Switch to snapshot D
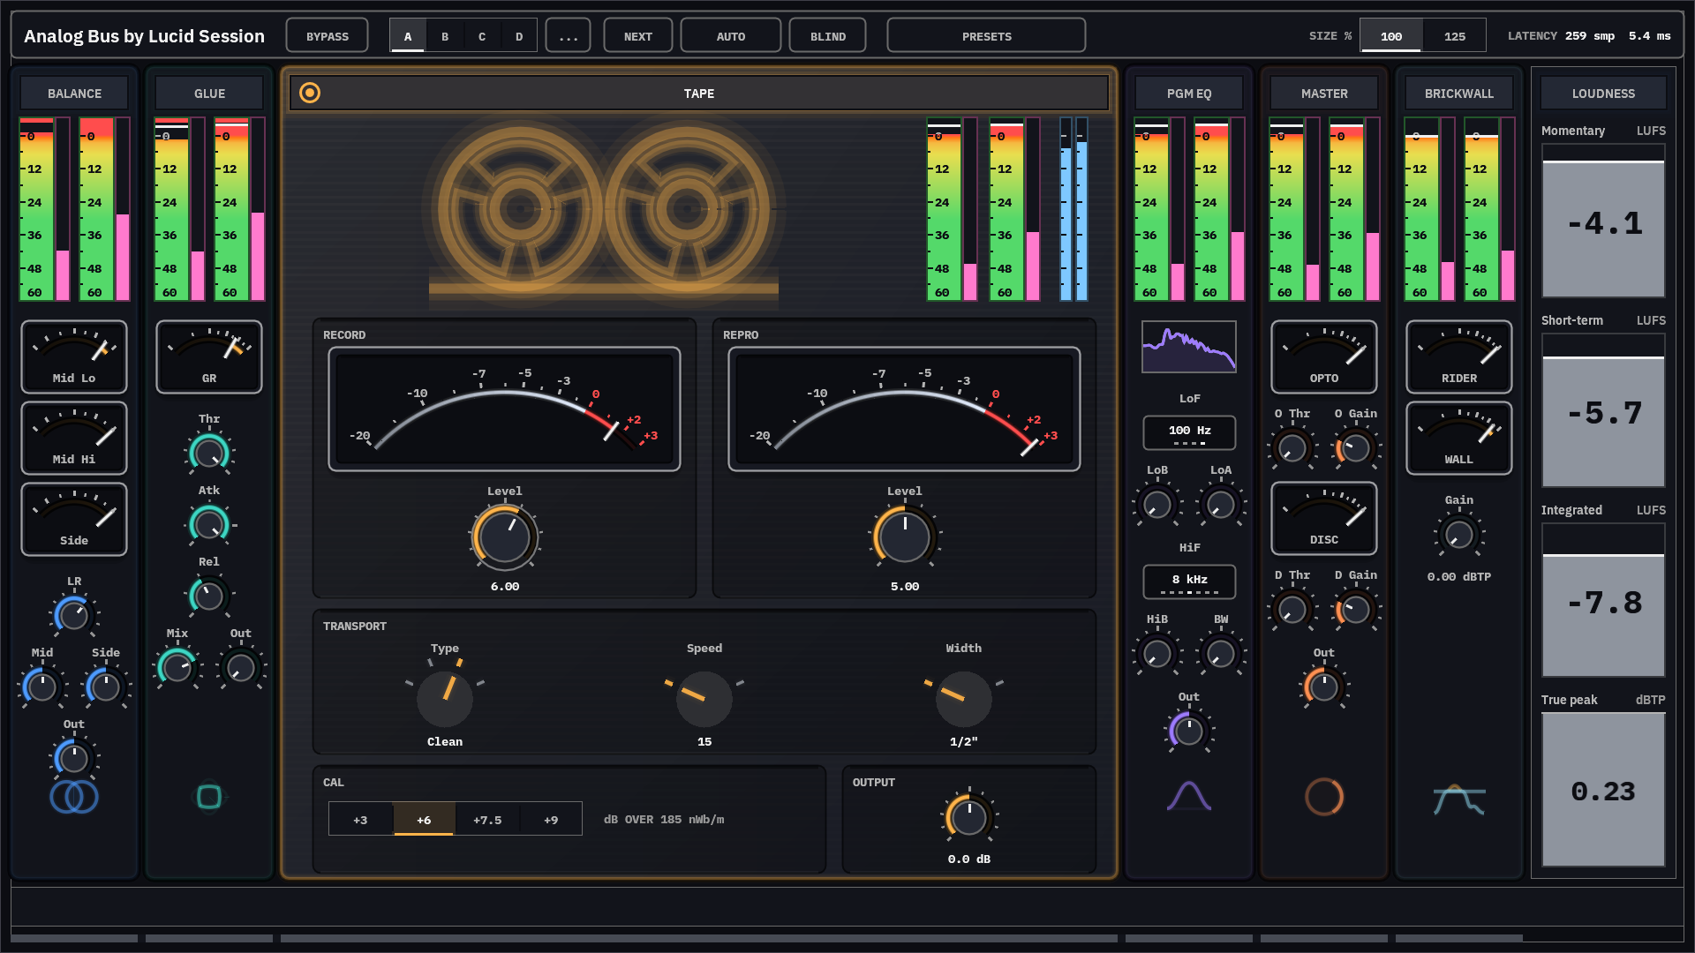Viewport: 1695px width, 953px height. pyautogui.click(x=519, y=36)
